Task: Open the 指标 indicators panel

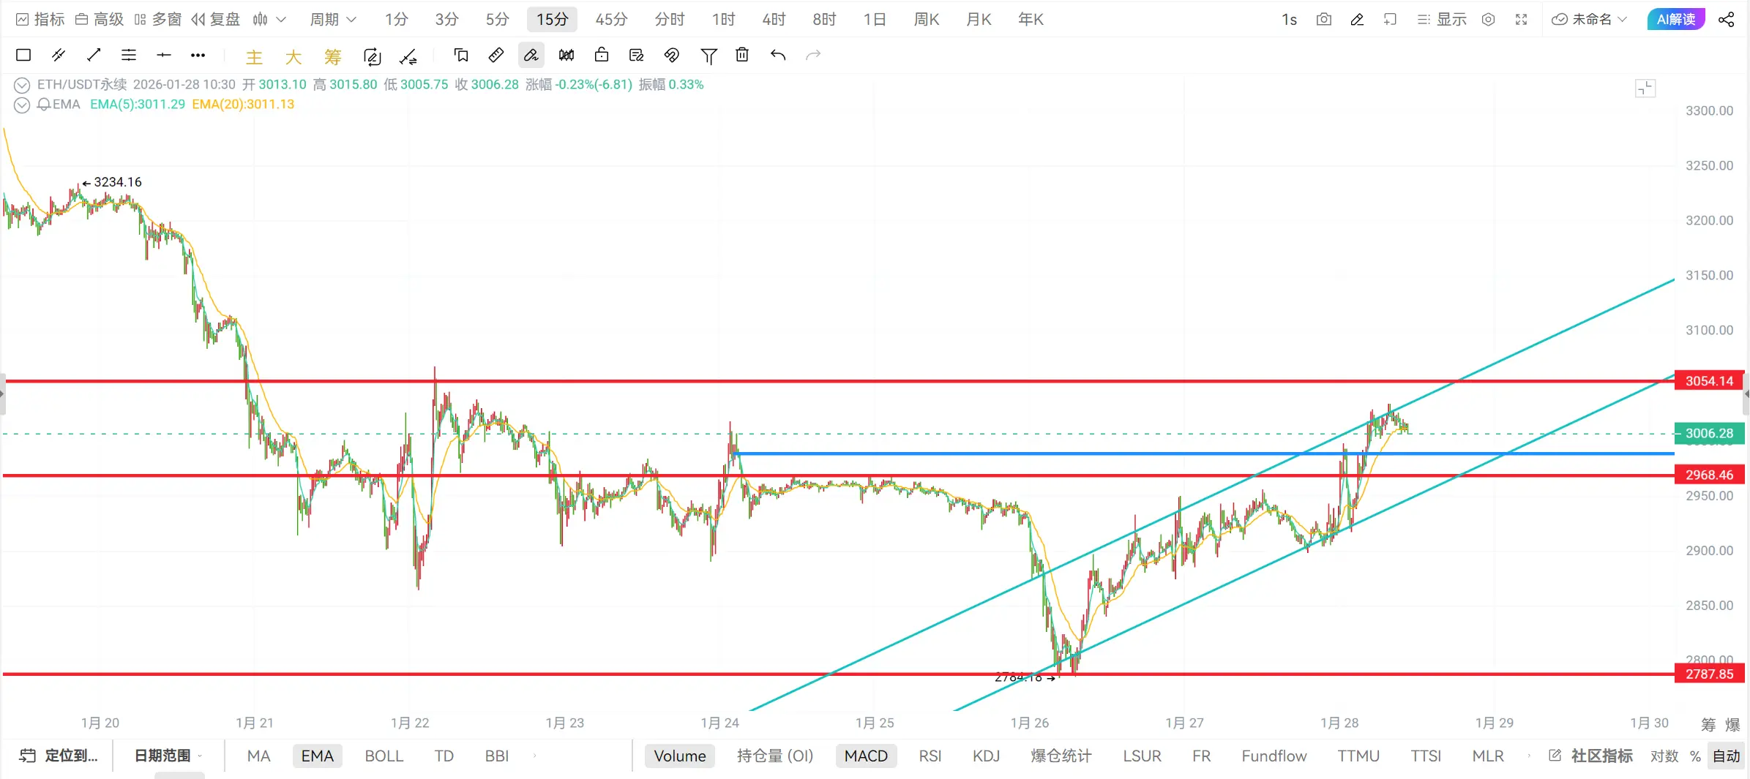Action: click(40, 19)
